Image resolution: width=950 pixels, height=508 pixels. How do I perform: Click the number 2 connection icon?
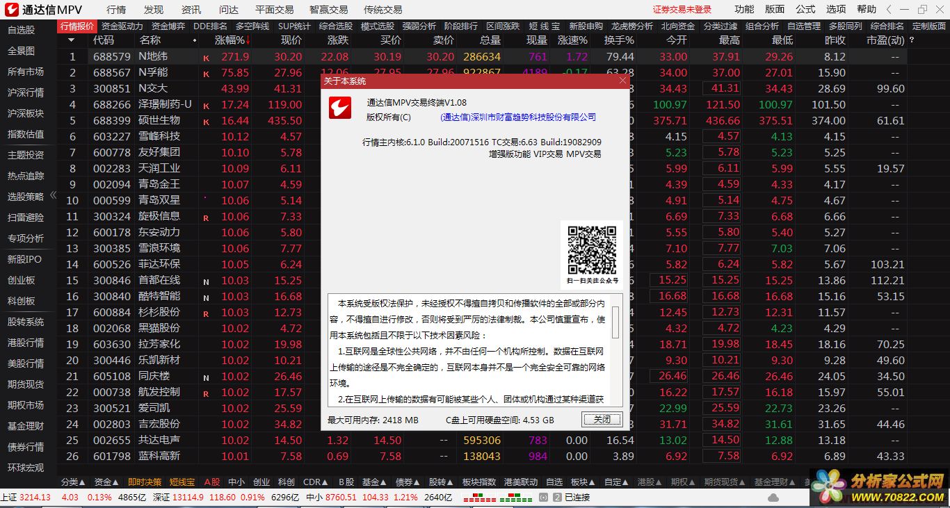pos(557,498)
